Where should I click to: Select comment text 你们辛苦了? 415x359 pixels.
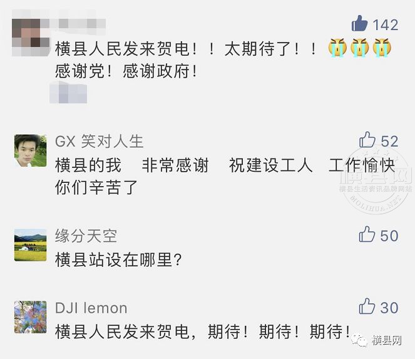96,187
